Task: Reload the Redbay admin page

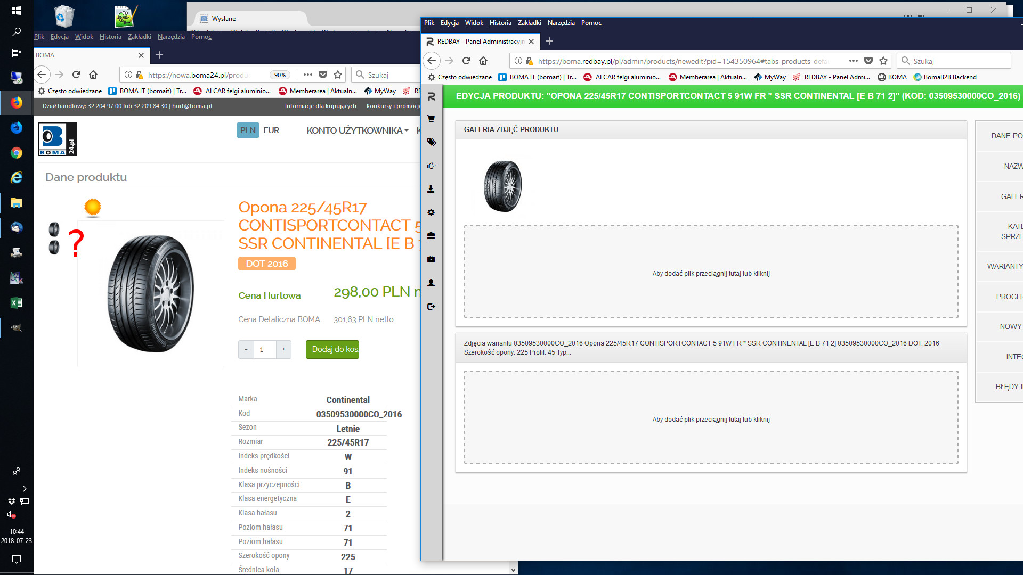Action: 466,61
